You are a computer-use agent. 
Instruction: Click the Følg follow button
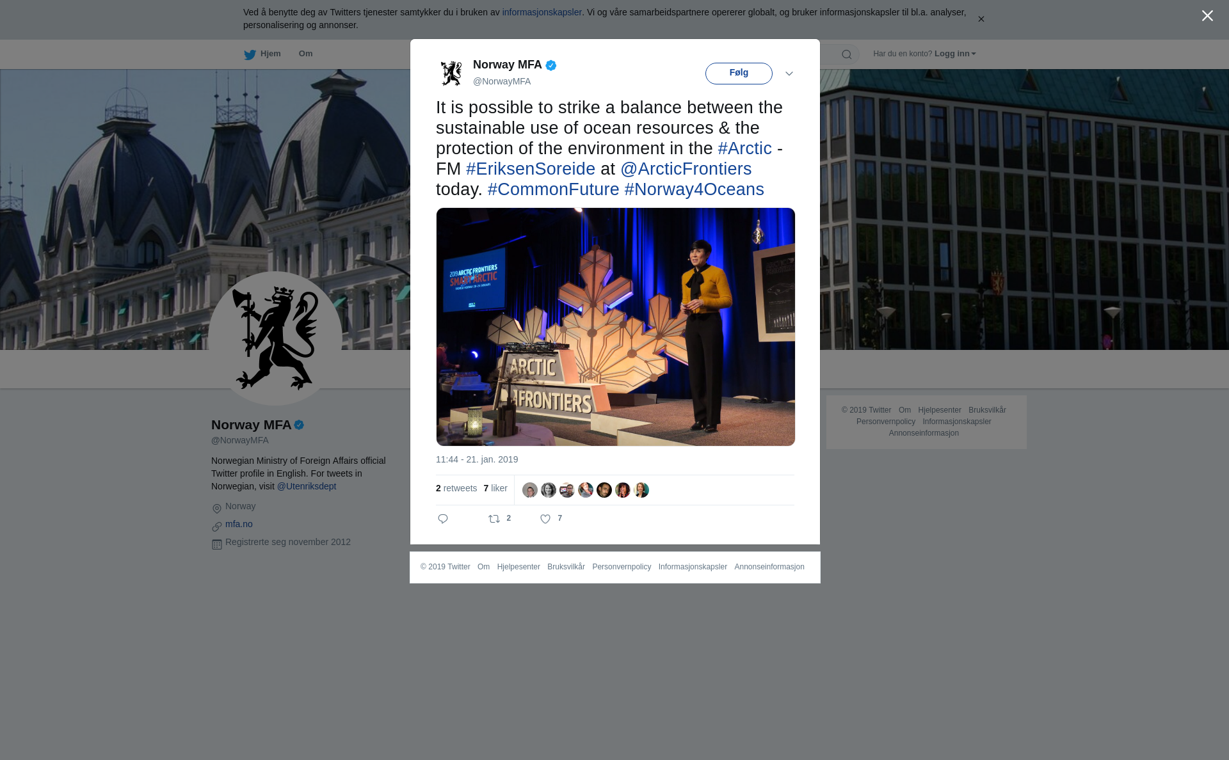(739, 73)
